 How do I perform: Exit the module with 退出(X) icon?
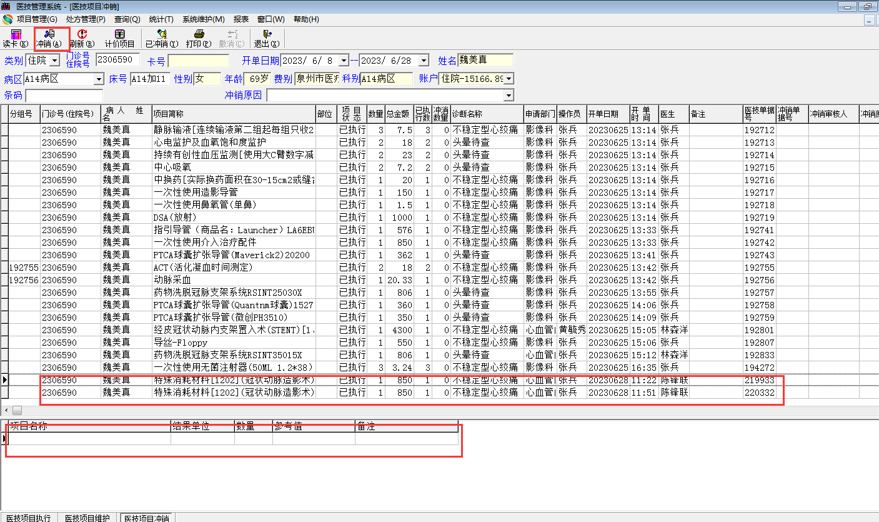point(266,39)
